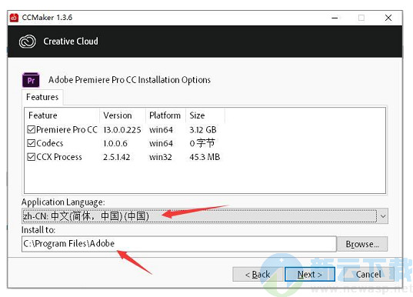Go to previous step with Back button
The height and width of the screenshot is (297, 413).
tap(258, 275)
